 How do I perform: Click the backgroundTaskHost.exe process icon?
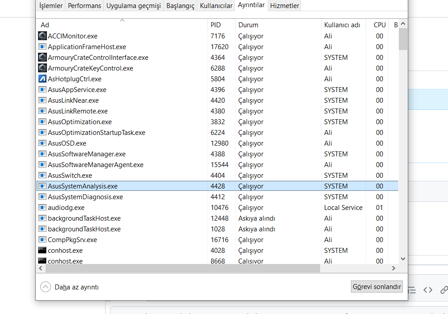(x=42, y=218)
